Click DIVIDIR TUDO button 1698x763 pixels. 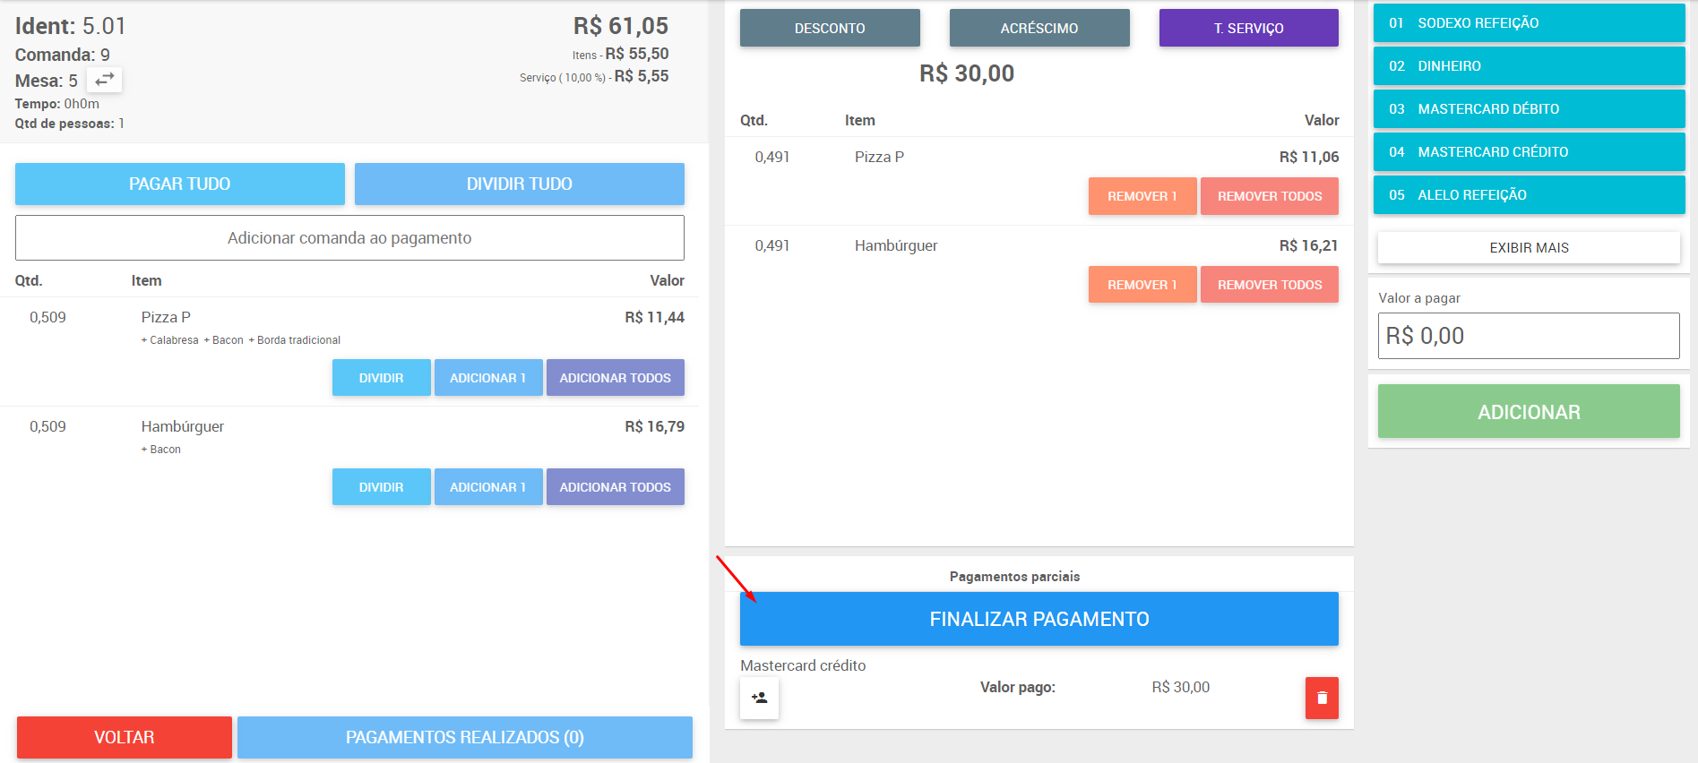(x=520, y=184)
